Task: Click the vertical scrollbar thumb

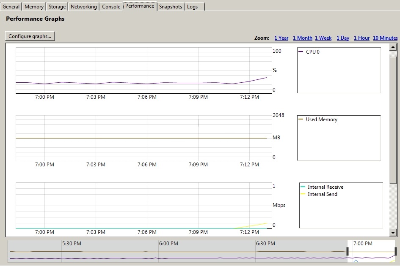Action: coord(393,119)
